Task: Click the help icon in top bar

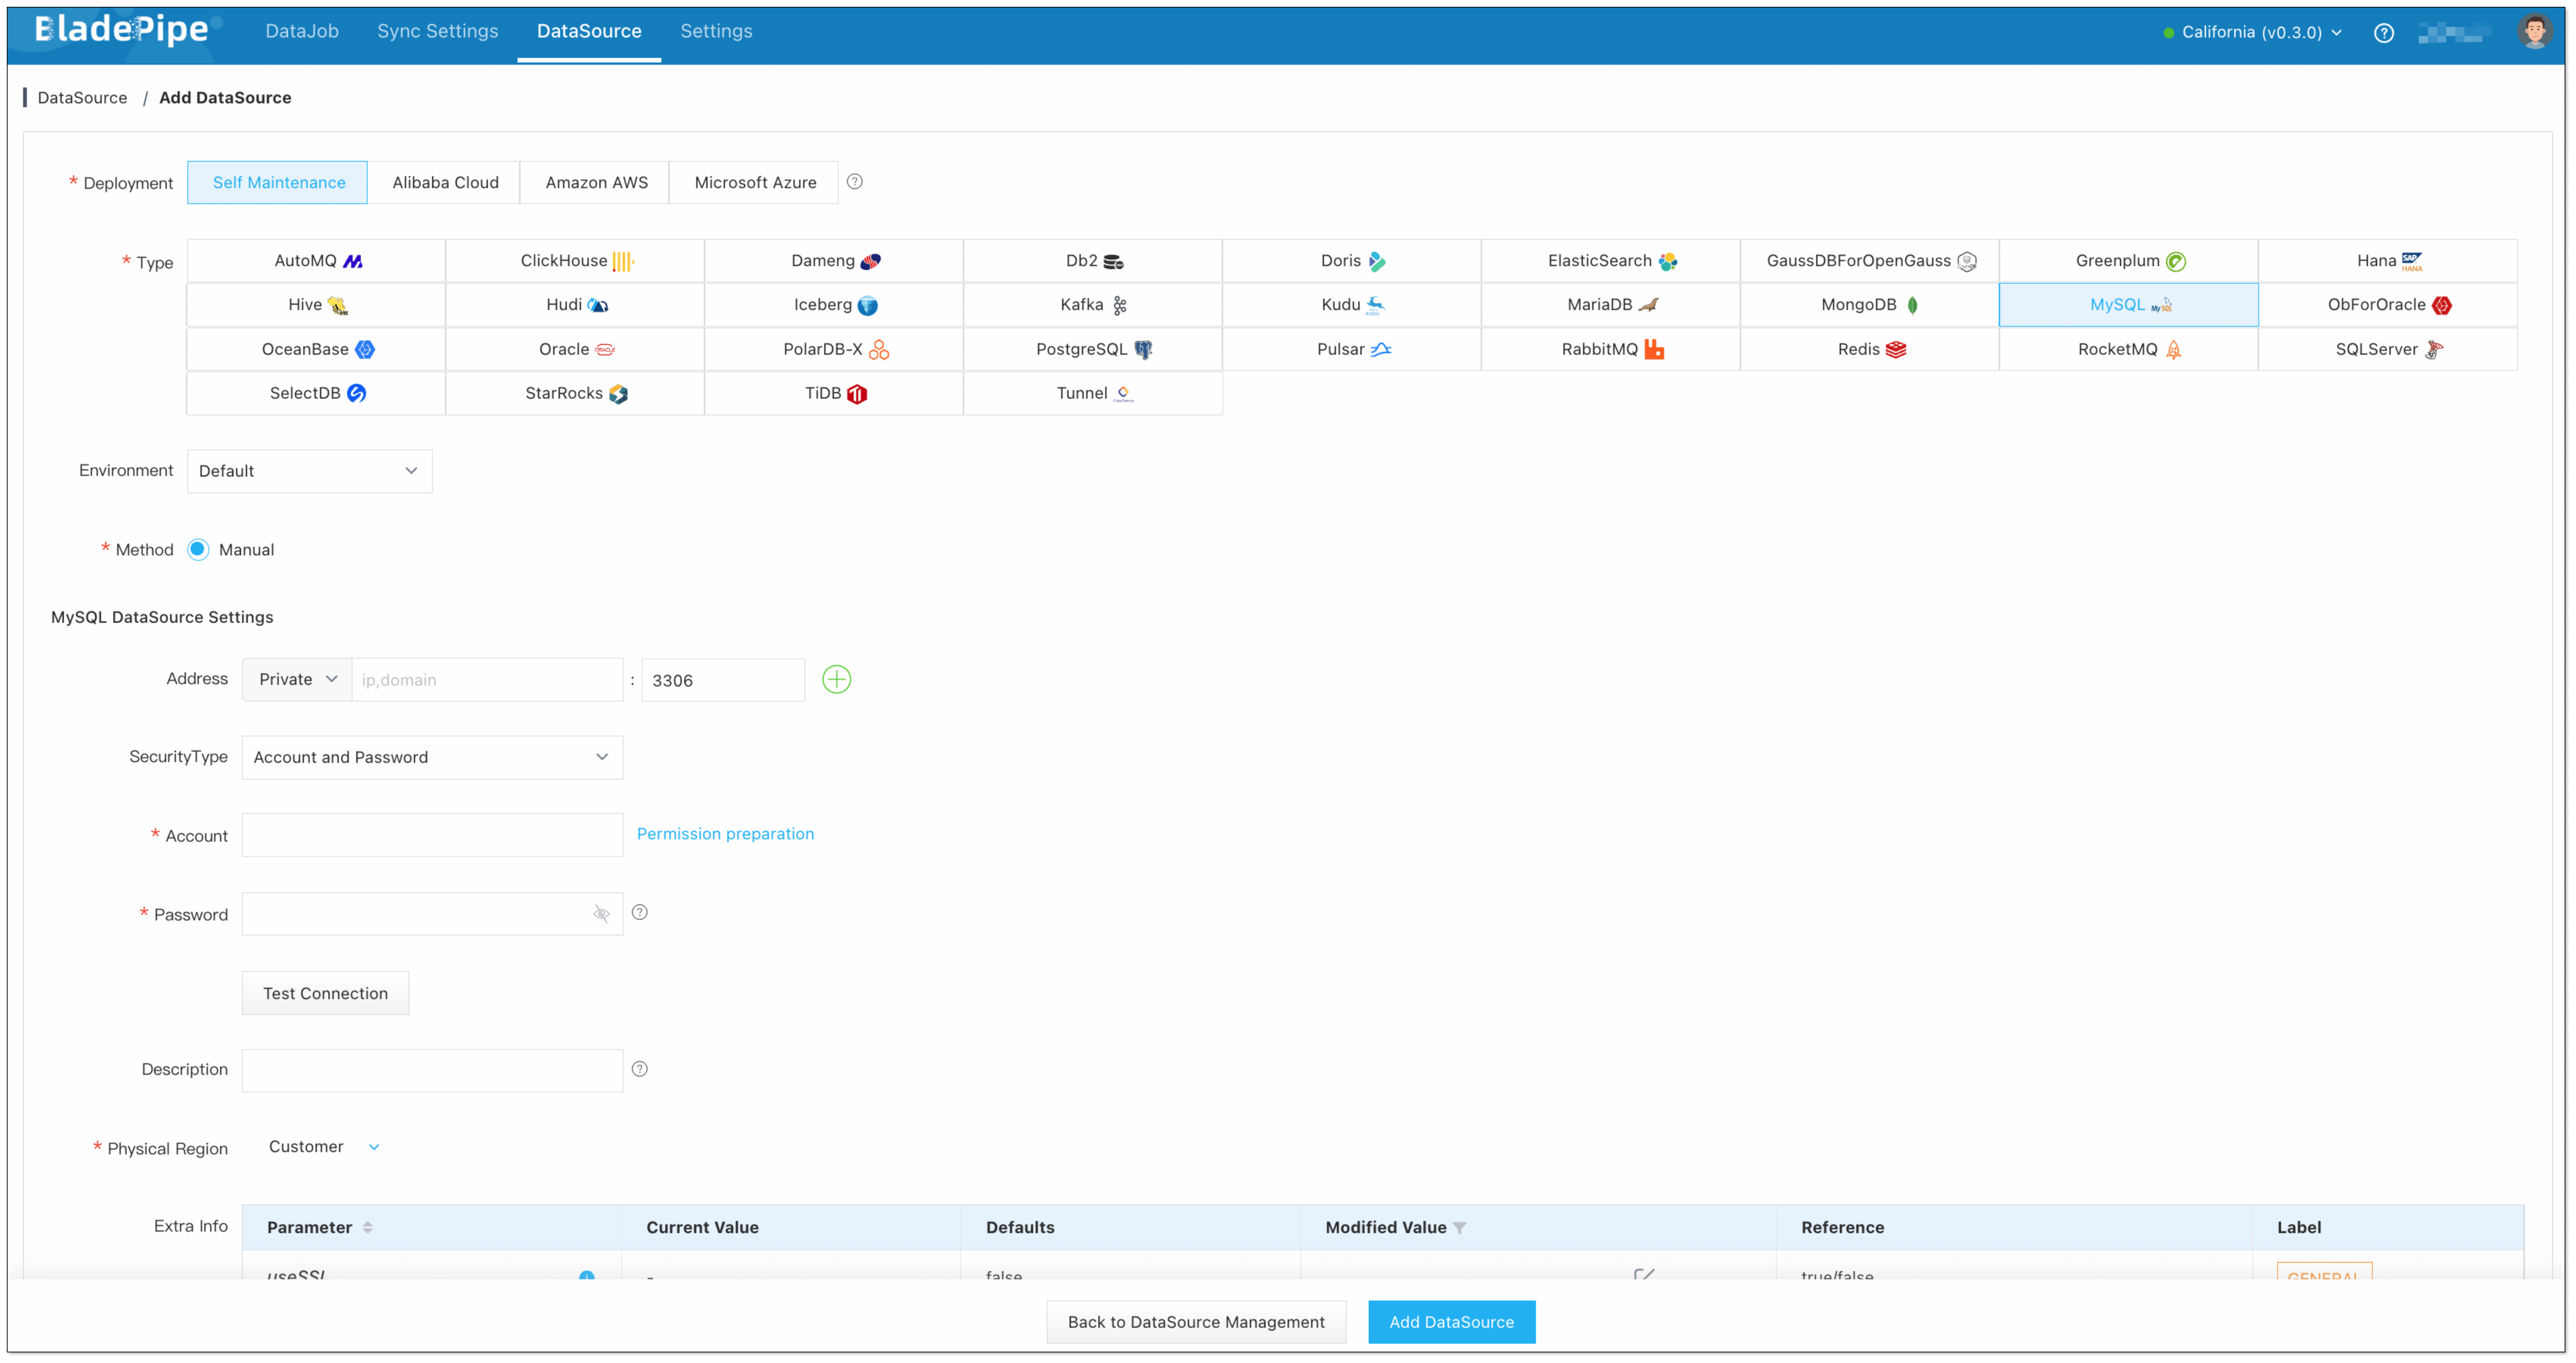Action: 2384,33
